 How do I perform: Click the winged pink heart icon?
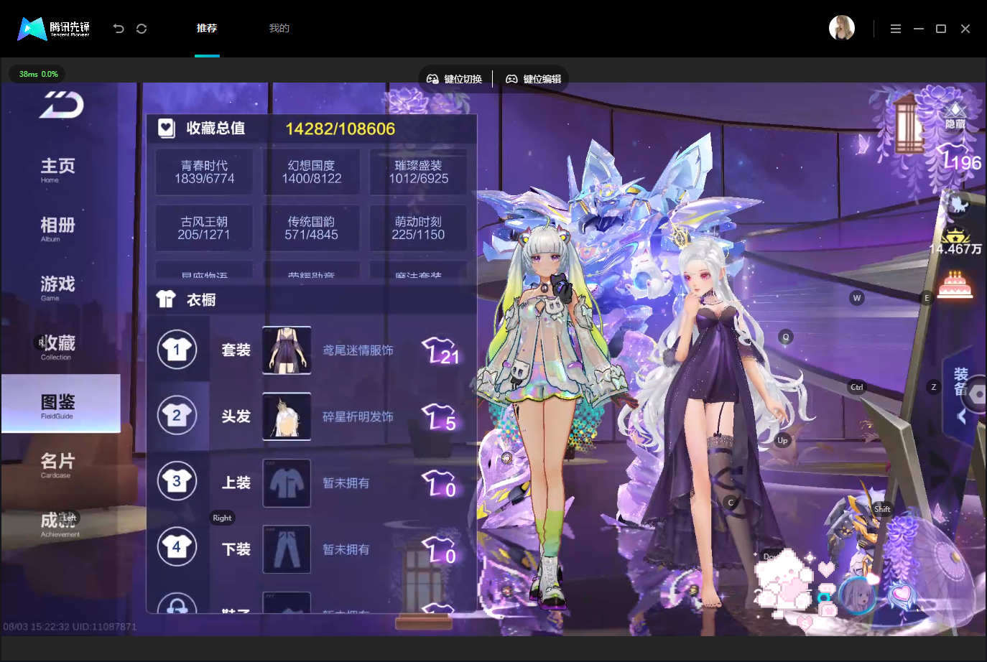(902, 595)
